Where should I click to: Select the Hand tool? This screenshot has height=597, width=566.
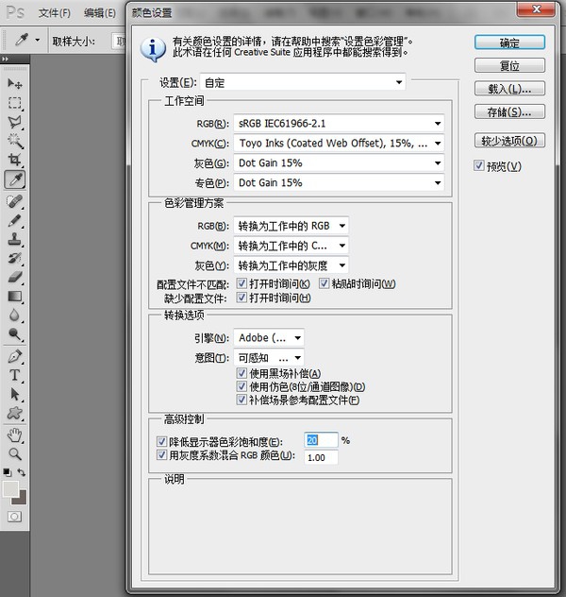15,435
